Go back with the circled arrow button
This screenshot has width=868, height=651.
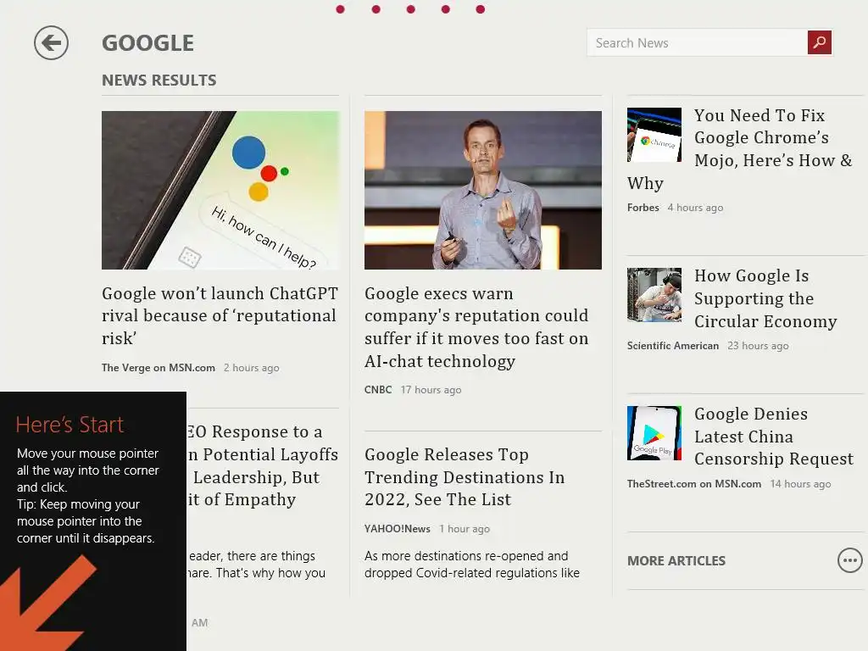[51, 42]
